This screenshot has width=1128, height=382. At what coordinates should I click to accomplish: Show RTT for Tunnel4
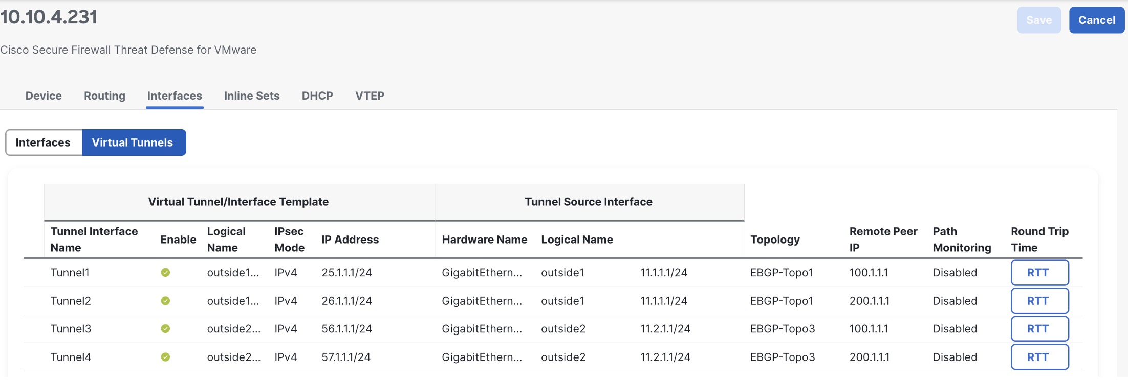[x=1039, y=357]
